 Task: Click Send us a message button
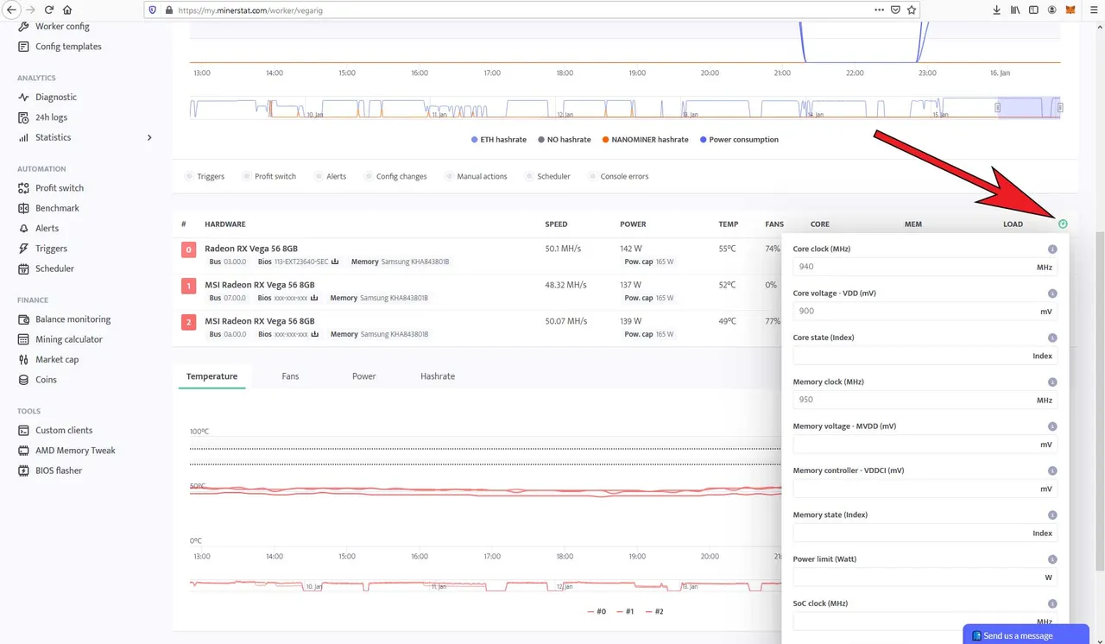[x=1026, y=635]
